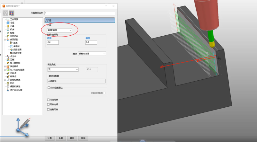257x142 pixels.
Task: Click the 机床 machine tool item
Action: (x=12, y=30)
